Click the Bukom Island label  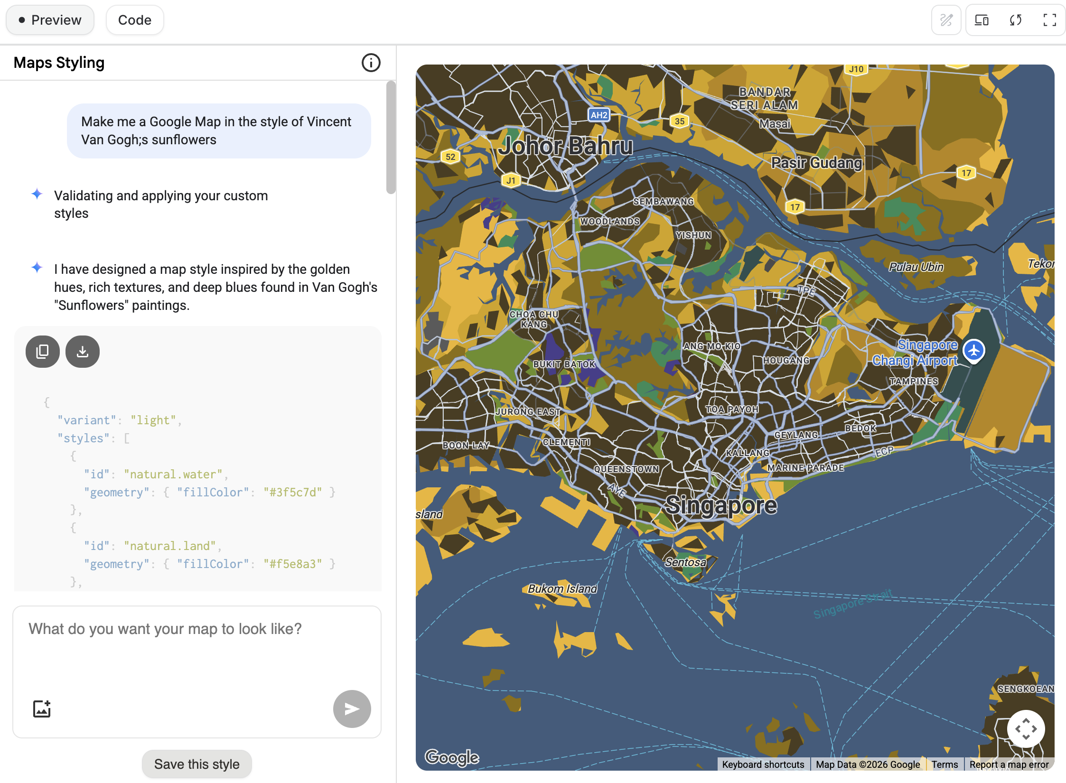(562, 589)
